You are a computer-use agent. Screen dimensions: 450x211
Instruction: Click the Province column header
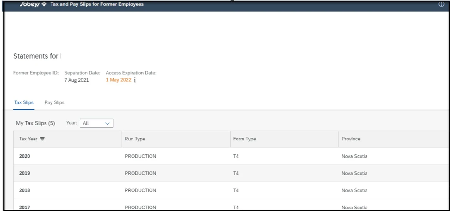[351, 139]
